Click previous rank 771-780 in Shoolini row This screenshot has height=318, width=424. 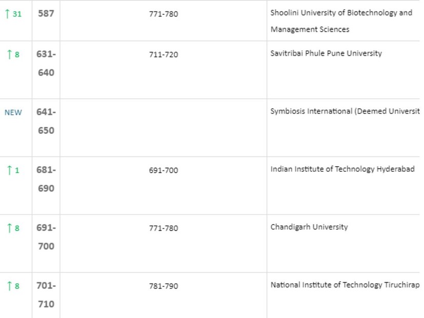coord(164,14)
